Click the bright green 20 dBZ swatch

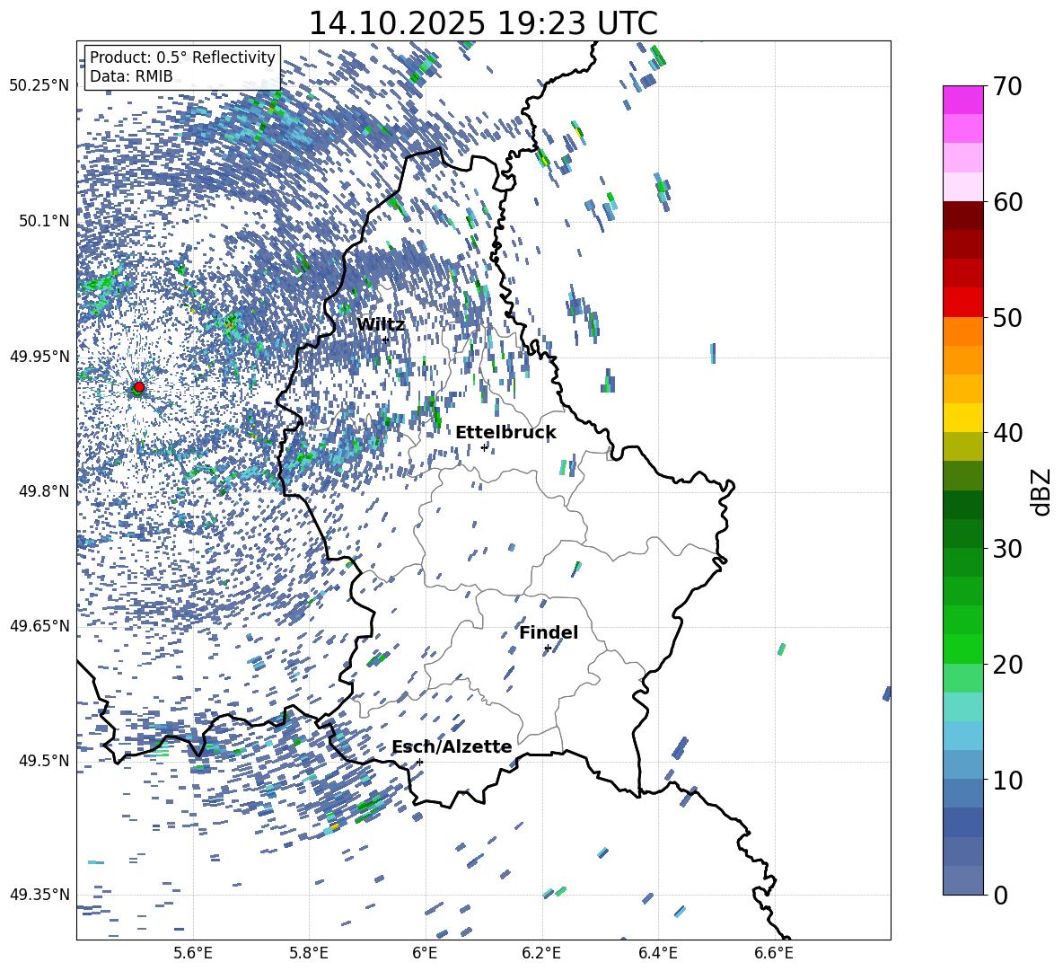[962, 649]
